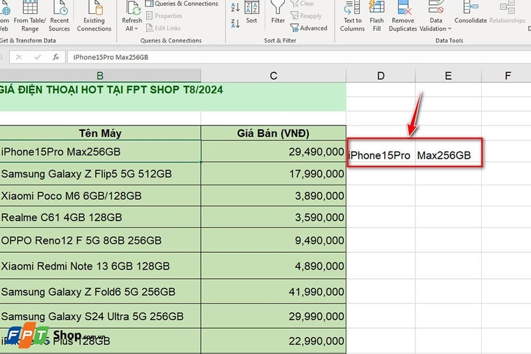Select column B header
The height and width of the screenshot is (354, 531).
click(x=100, y=76)
